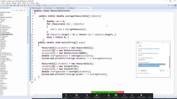Switch to the BankAccount.java editor tab
Viewport: 177px width, 99px height.
click(36, 8)
